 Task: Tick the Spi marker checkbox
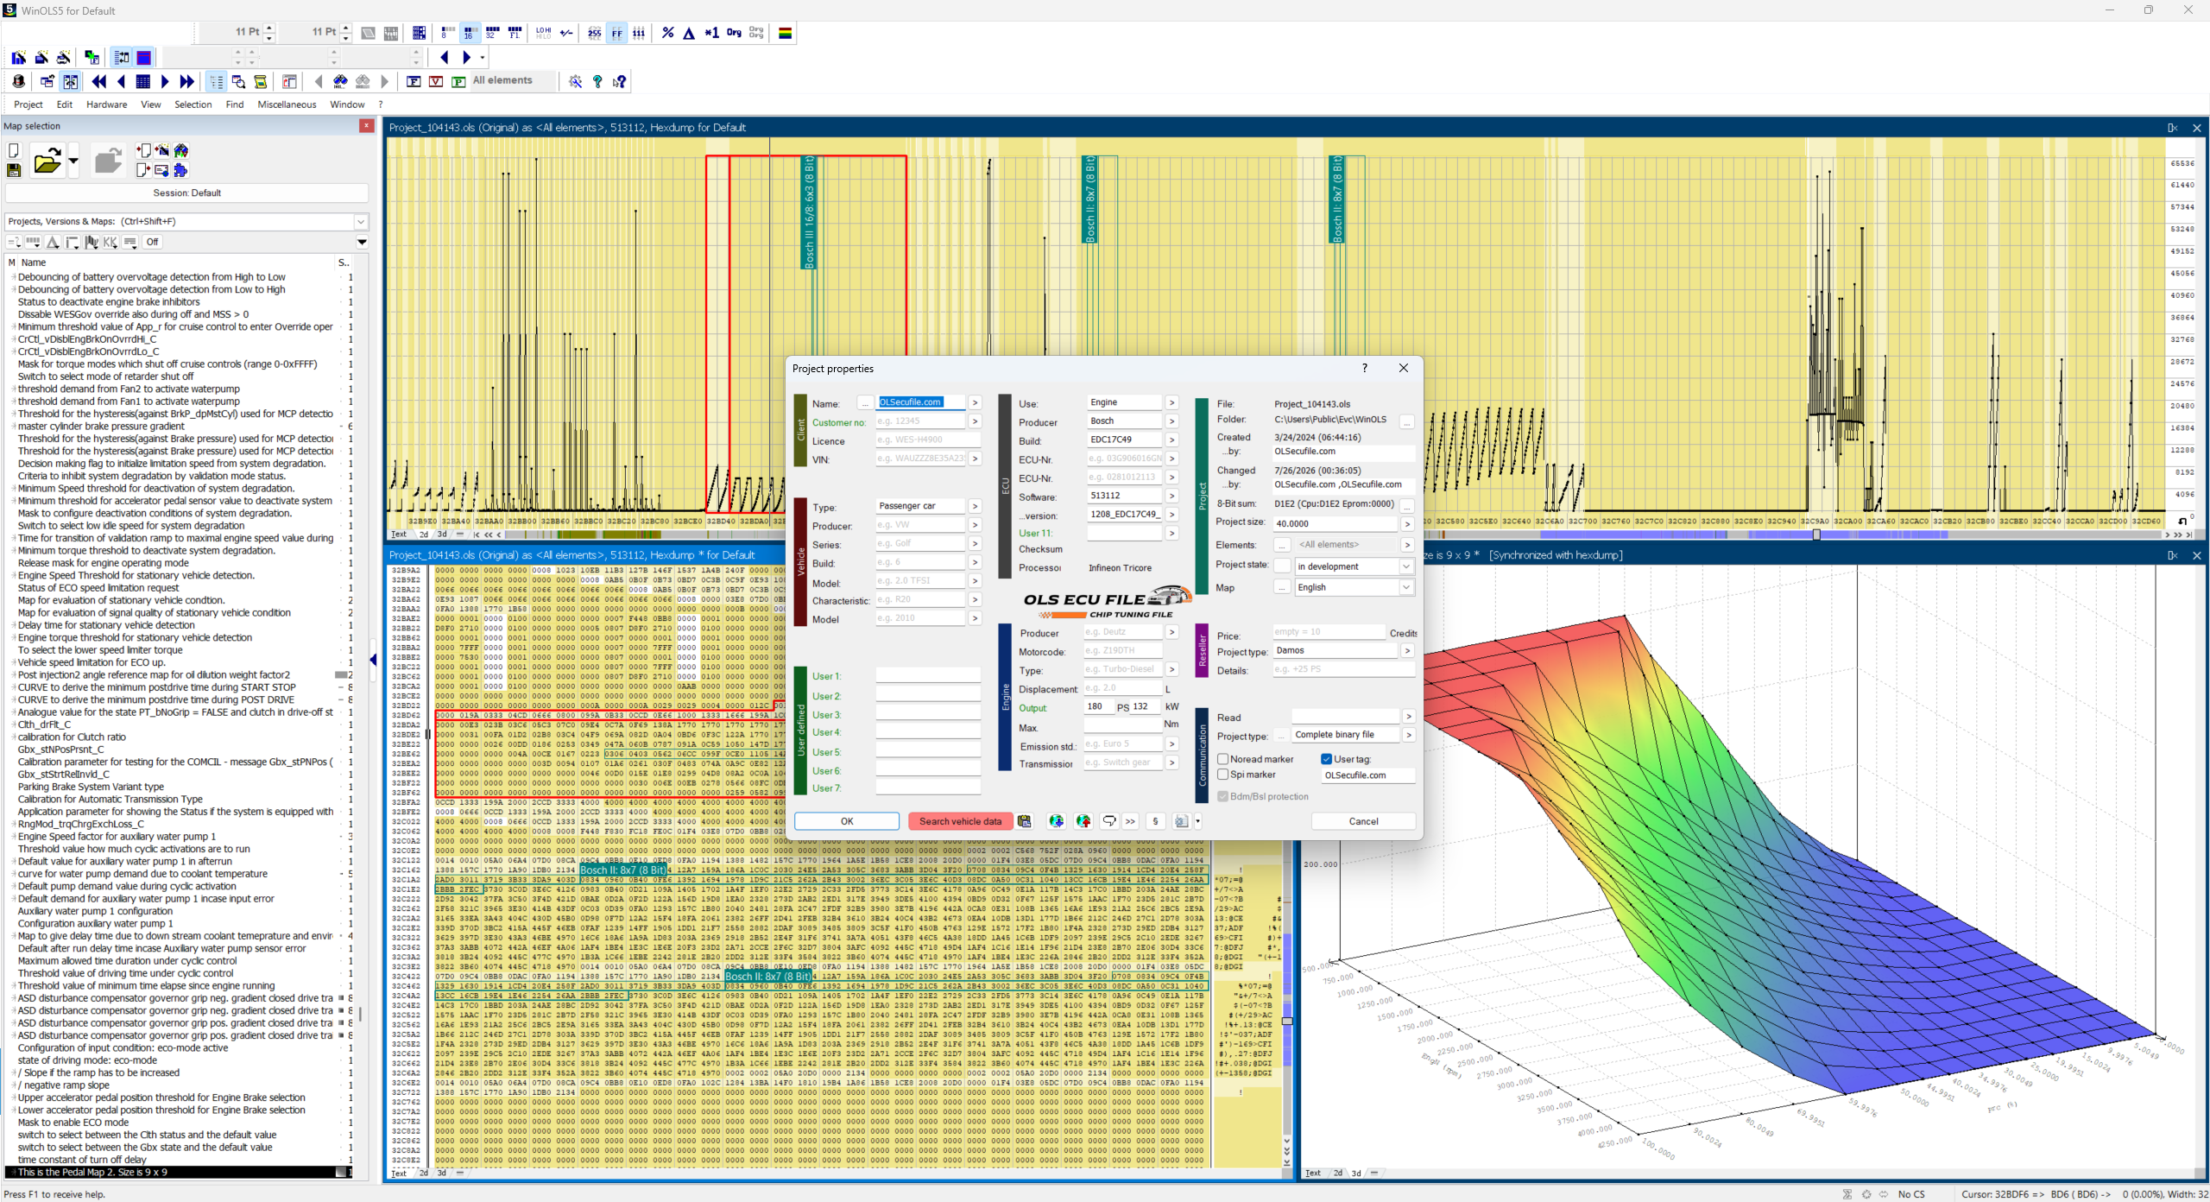1222,775
